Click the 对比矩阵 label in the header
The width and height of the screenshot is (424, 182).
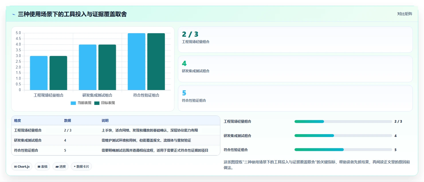(405, 14)
